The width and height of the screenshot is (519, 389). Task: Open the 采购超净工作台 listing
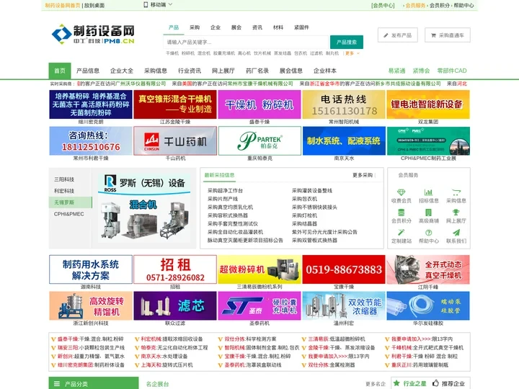[225, 190]
